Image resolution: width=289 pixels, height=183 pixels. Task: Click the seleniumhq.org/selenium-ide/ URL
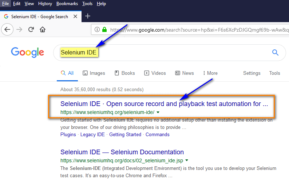pos(107,112)
